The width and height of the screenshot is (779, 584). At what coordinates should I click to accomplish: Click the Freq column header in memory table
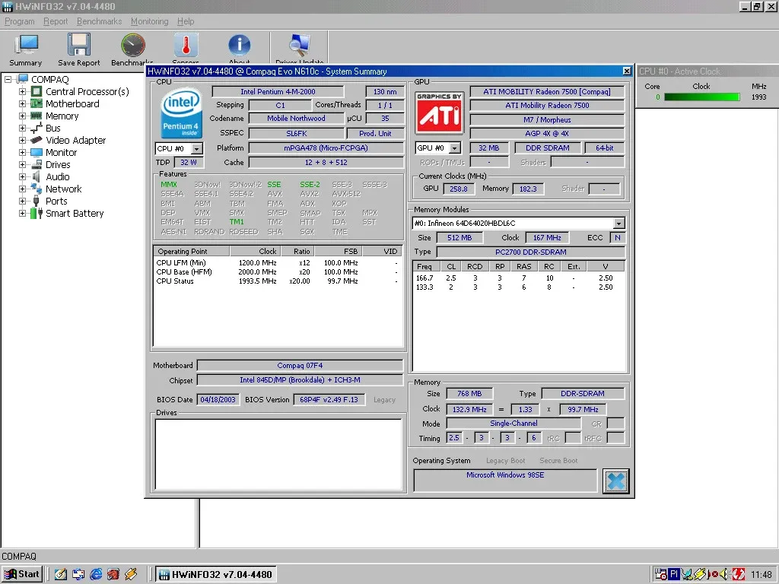427,267
